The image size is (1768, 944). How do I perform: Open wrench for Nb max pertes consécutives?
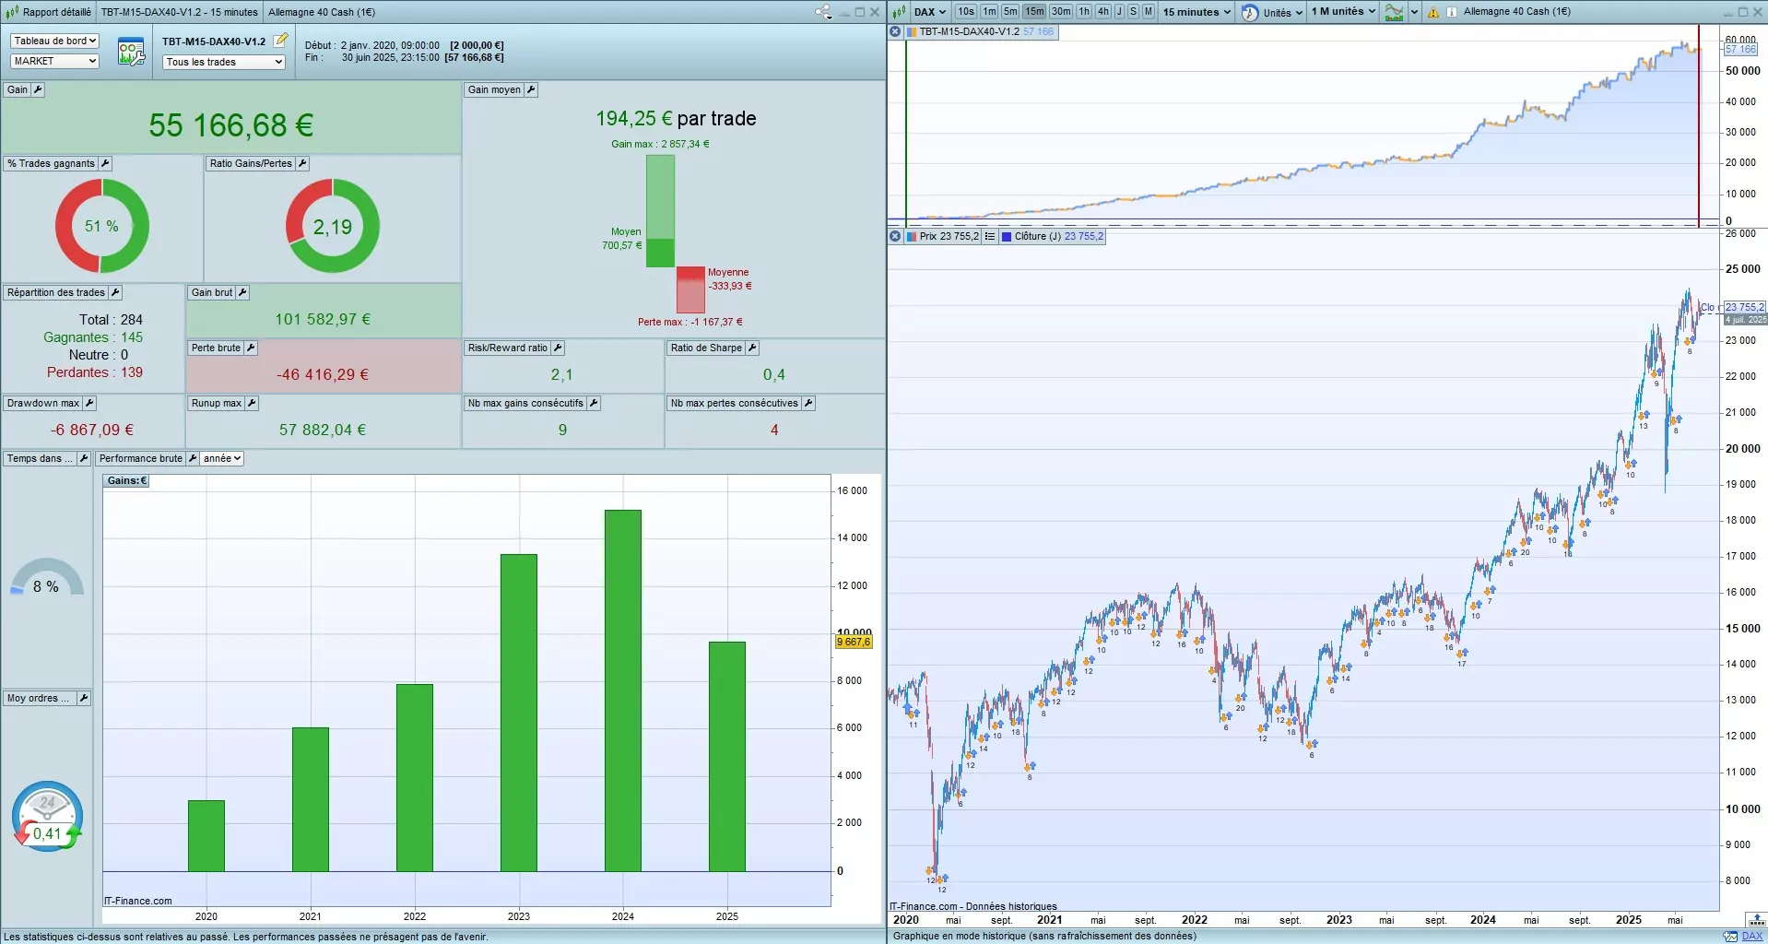[808, 403]
